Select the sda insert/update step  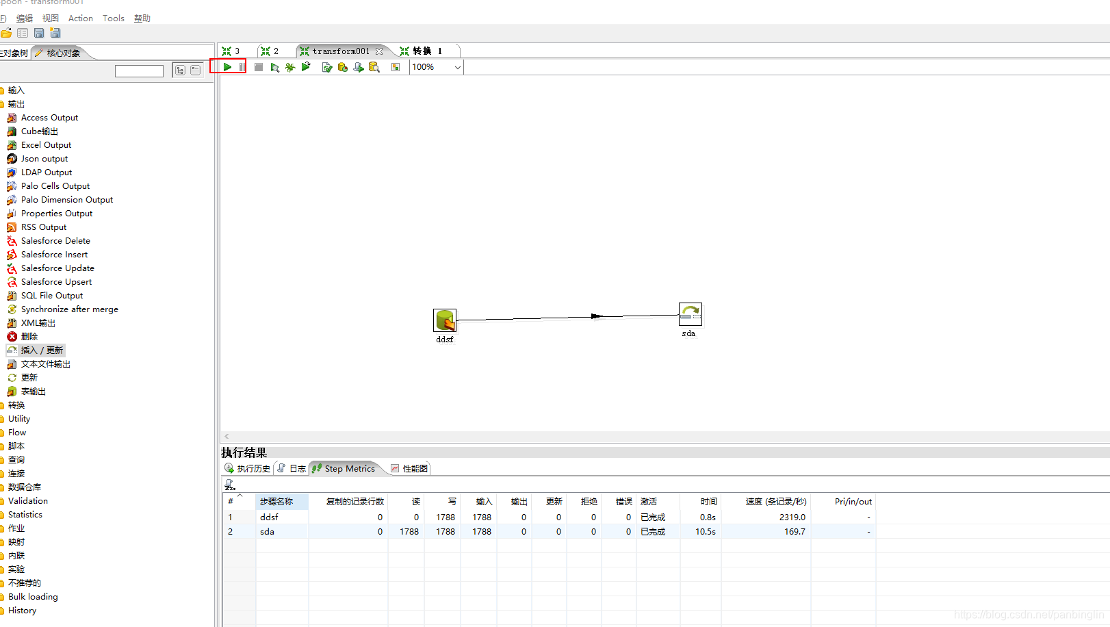[690, 314]
